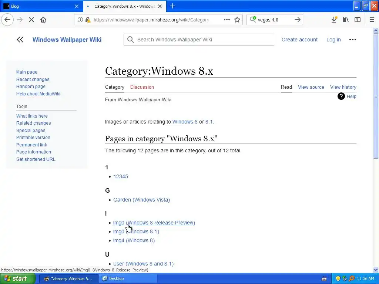Viewport: 379px width, 284px height.
Task: Collapse the wiki sidebar with double chevron
Action: [x=20, y=40]
